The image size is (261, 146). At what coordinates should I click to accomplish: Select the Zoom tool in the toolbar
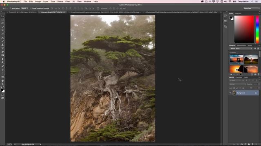[2, 84]
